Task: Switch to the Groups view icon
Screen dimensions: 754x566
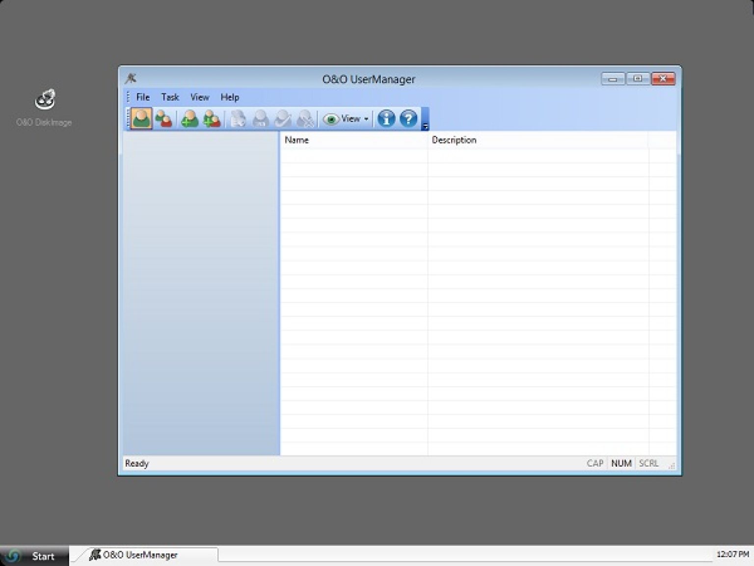Action: [x=163, y=118]
